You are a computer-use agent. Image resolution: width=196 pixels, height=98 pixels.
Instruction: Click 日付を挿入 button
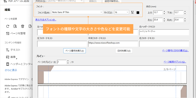(124, 51)
